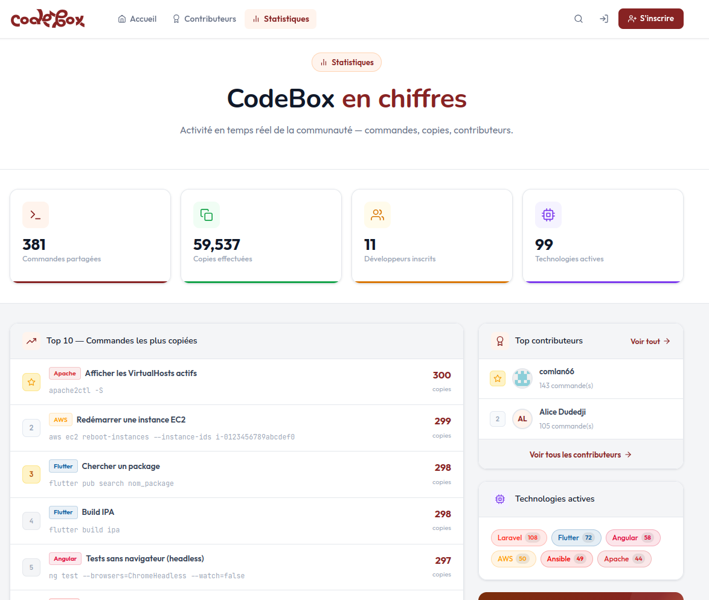Select the Statistiques navigation tab
The image size is (709, 600).
point(280,19)
